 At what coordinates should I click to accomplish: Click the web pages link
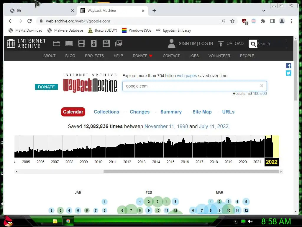[x=187, y=76]
